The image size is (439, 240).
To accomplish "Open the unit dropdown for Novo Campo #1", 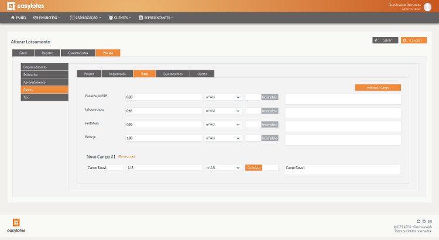I will [x=223, y=168].
